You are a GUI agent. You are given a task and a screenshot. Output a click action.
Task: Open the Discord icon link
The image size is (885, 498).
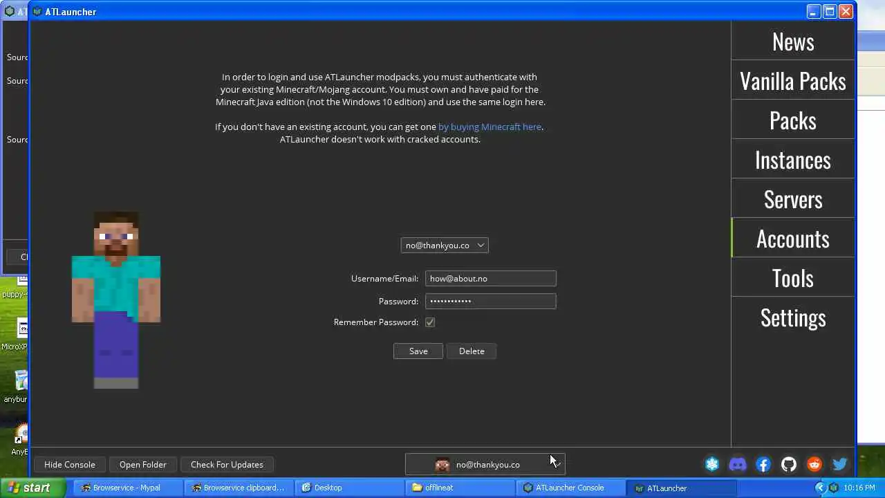[738, 465]
